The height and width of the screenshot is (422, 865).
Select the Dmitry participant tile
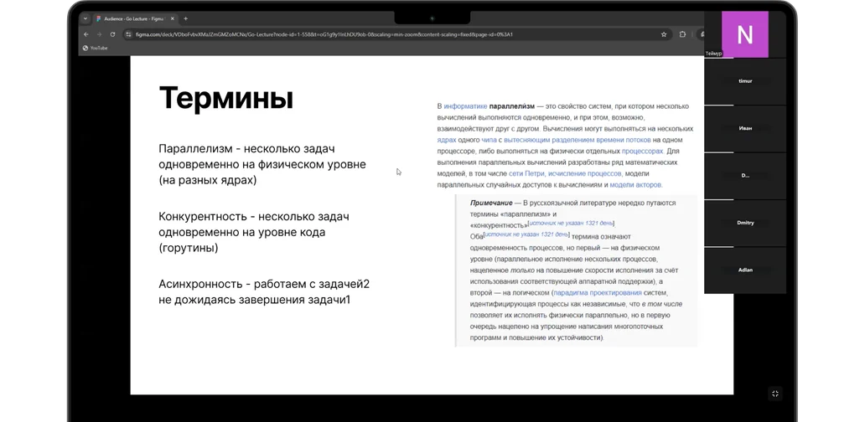point(745,223)
